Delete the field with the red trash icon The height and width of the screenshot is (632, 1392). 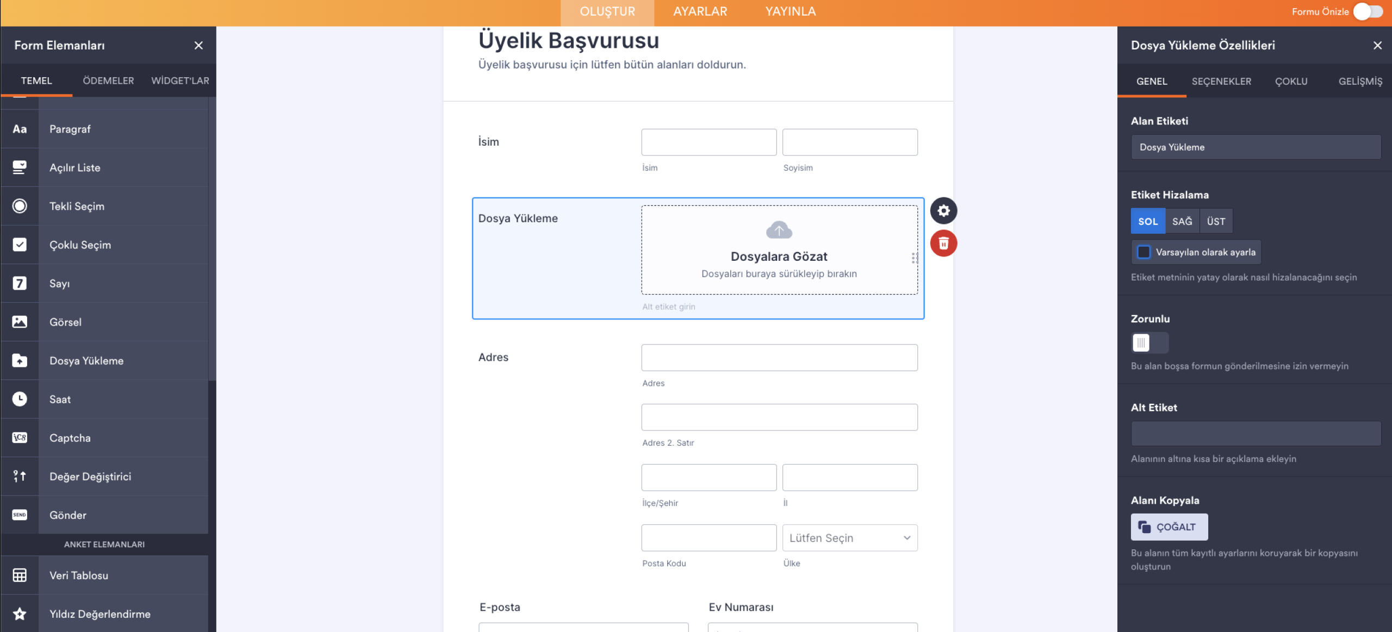[x=943, y=243]
